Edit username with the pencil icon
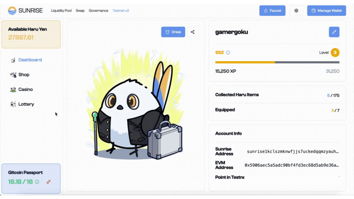The height and width of the screenshot is (199, 354). click(x=334, y=32)
